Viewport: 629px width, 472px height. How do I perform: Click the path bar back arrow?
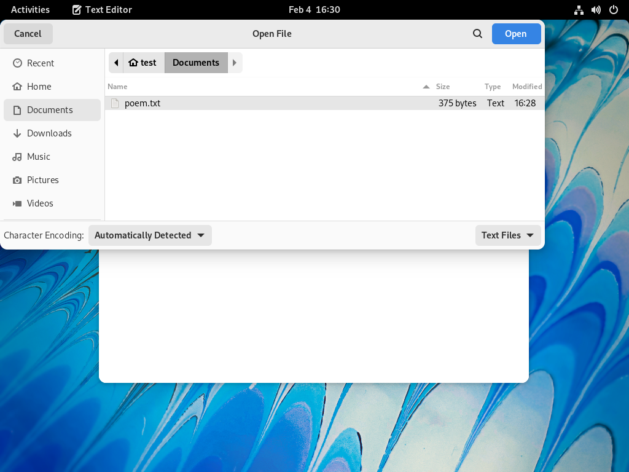pos(116,63)
